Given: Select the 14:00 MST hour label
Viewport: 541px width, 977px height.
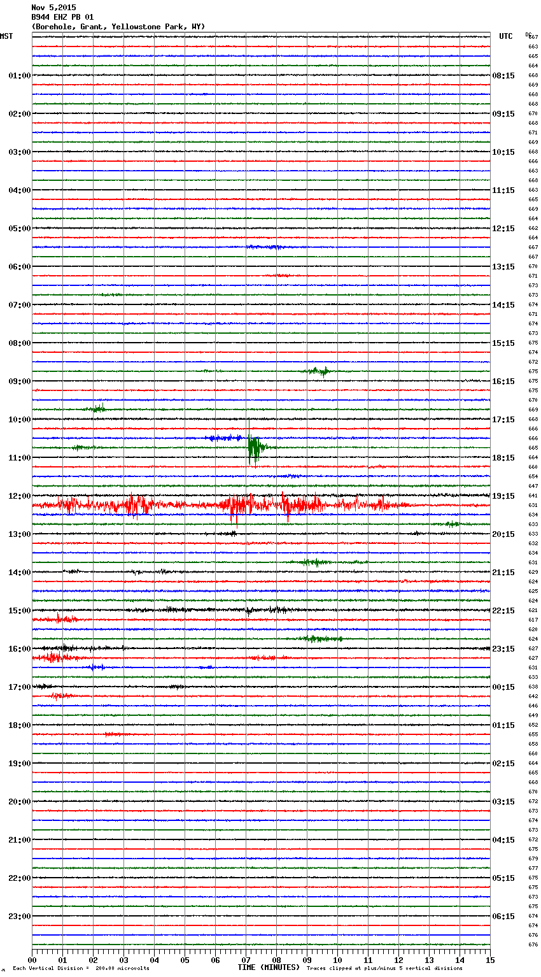Looking at the screenshot, I should [x=19, y=573].
